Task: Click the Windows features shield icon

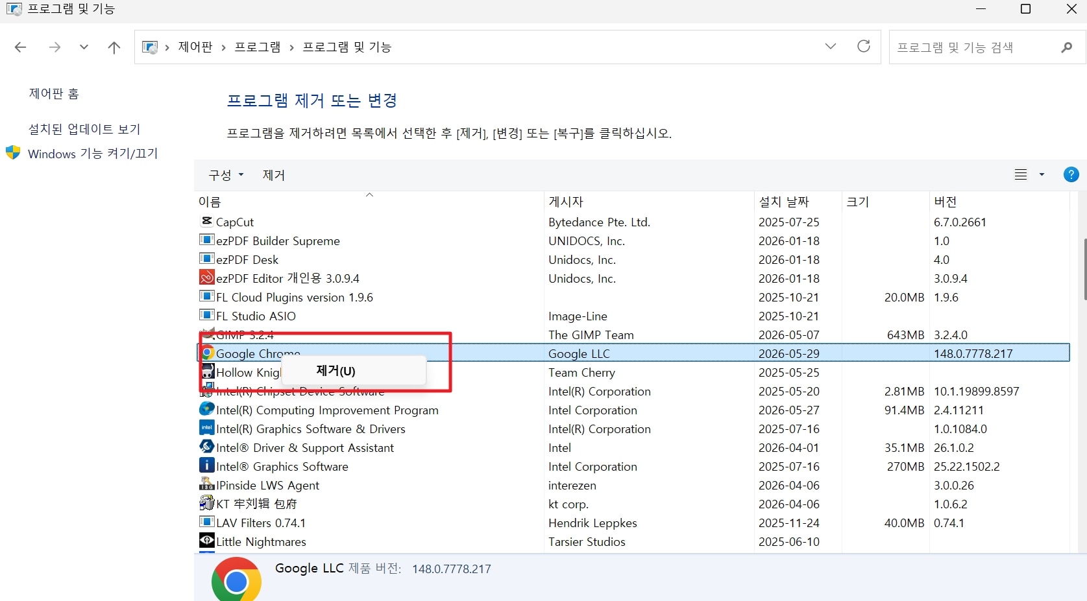Action: click(13, 153)
